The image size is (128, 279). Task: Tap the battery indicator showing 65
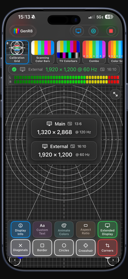point(109,17)
